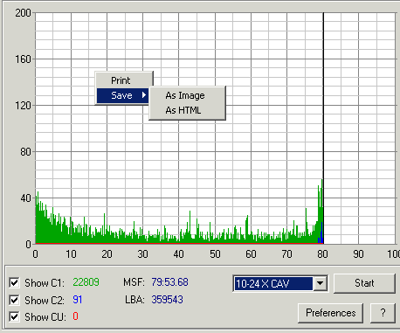Disable the Show CU checkbox
The width and height of the screenshot is (400, 333).
tap(14, 316)
